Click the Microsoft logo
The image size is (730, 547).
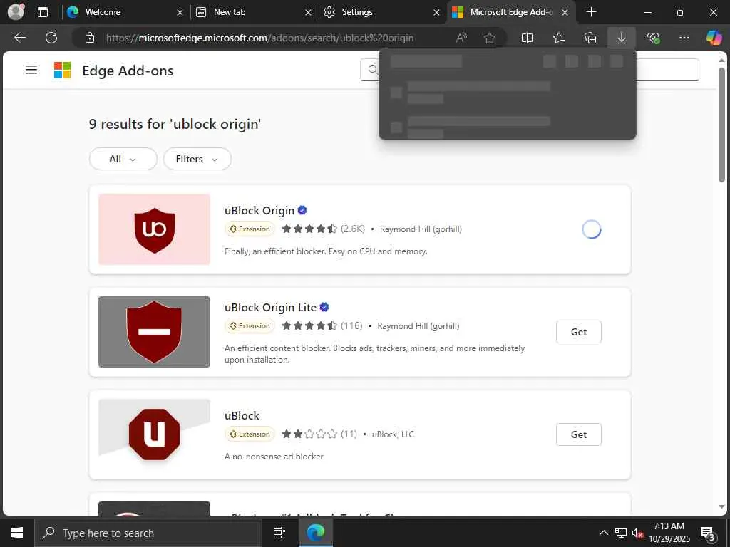coord(63,71)
